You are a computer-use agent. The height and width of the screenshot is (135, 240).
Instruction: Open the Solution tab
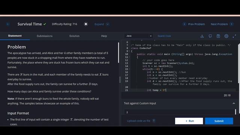coord(74,36)
